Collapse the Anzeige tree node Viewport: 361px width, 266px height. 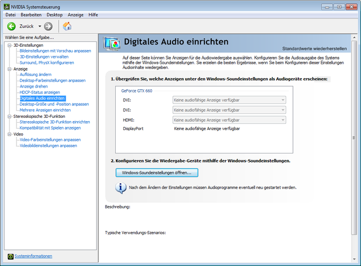10,69
